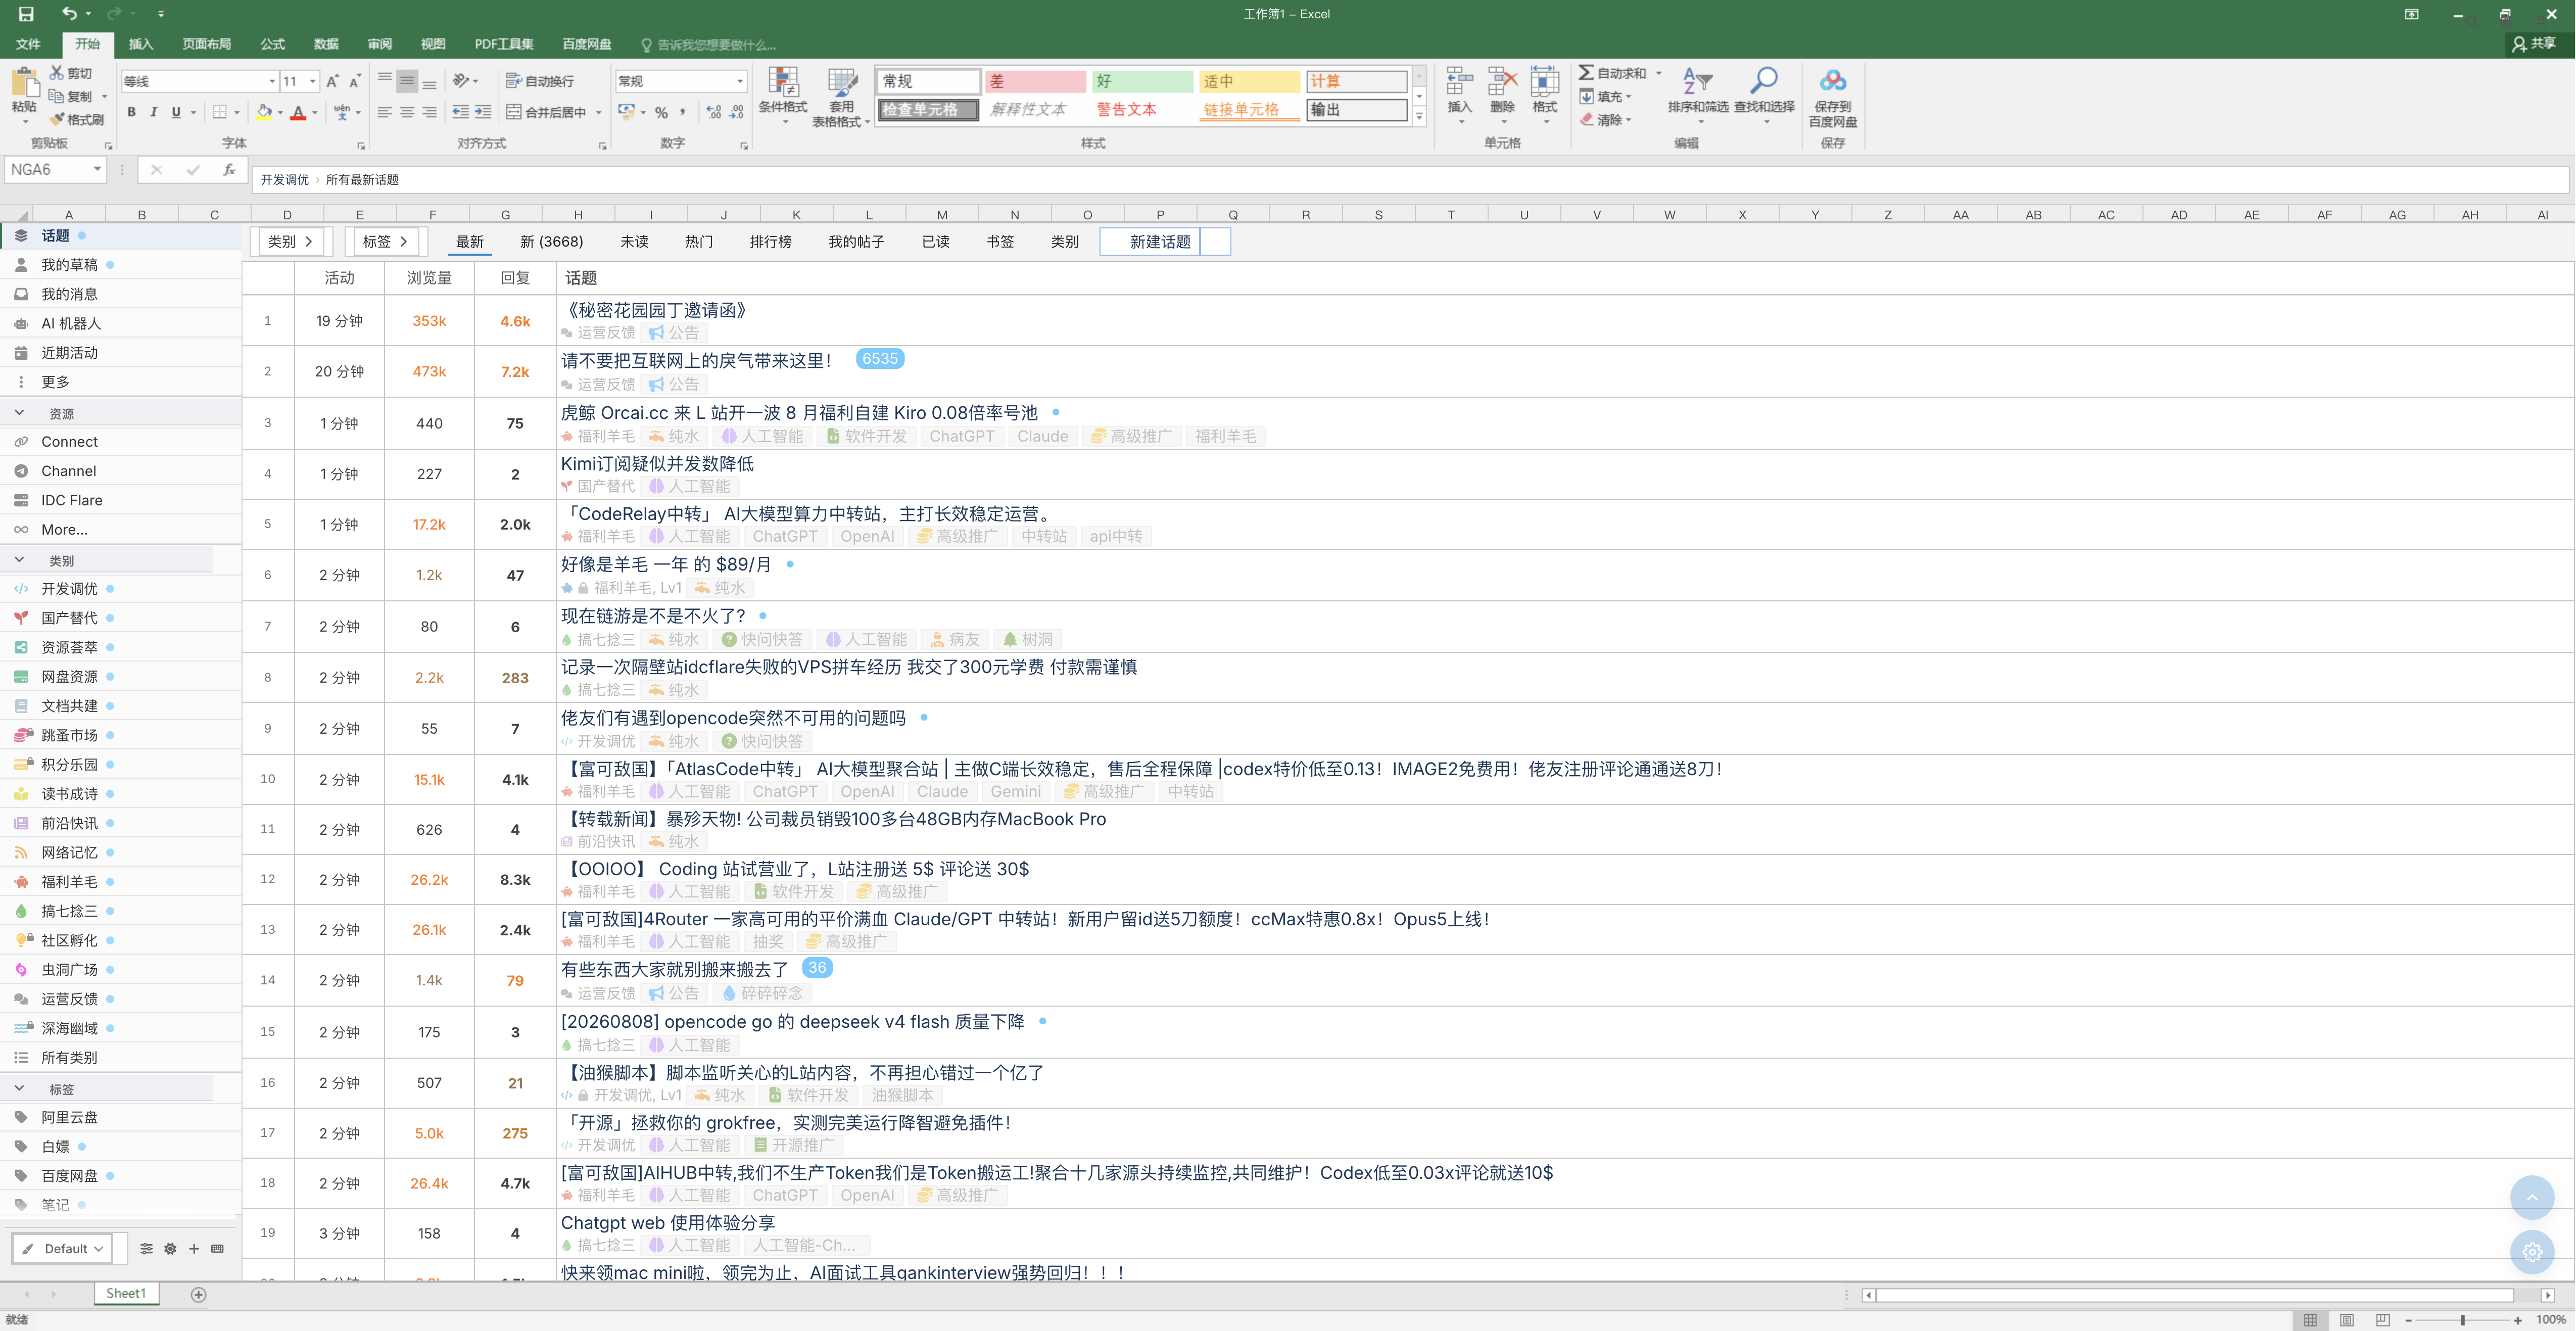2576x1331 pixels.
Task: Click the zoom slider handle in status bar
Action: tap(2463, 1320)
